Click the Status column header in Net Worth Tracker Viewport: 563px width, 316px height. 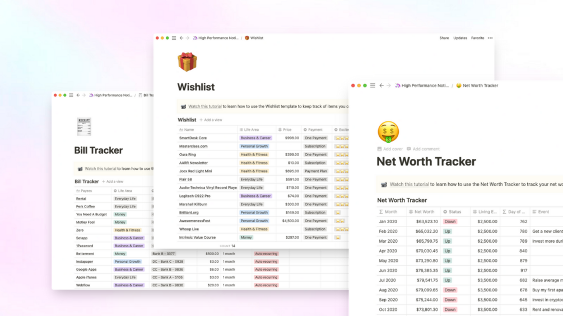pos(455,212)
